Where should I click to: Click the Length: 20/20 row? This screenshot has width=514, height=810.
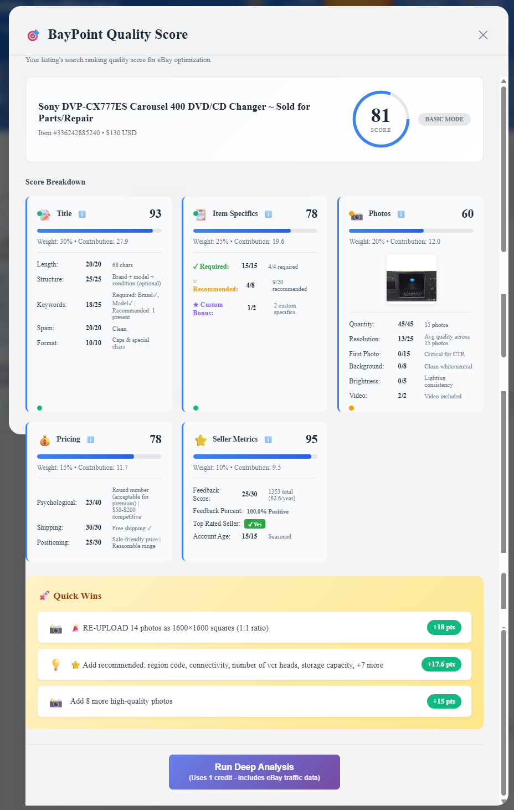pyautogui.click(x=99, y=265)
